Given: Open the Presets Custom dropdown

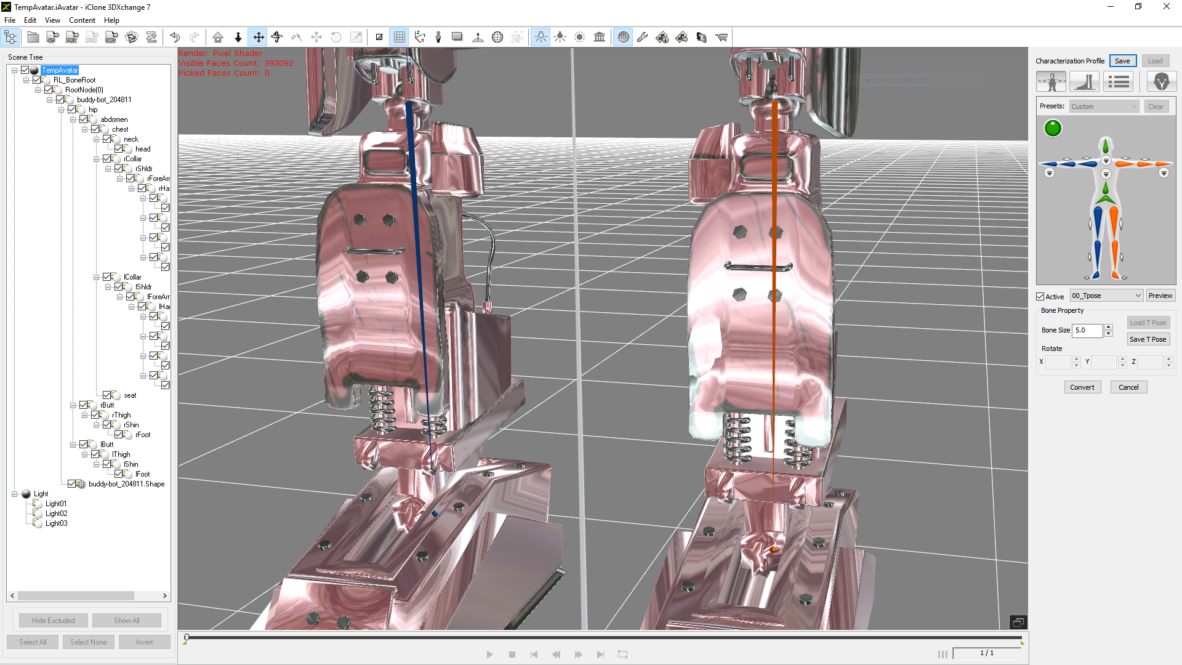Looking at the screenshot, I should pyautogui.click(x=1104, y=107).
